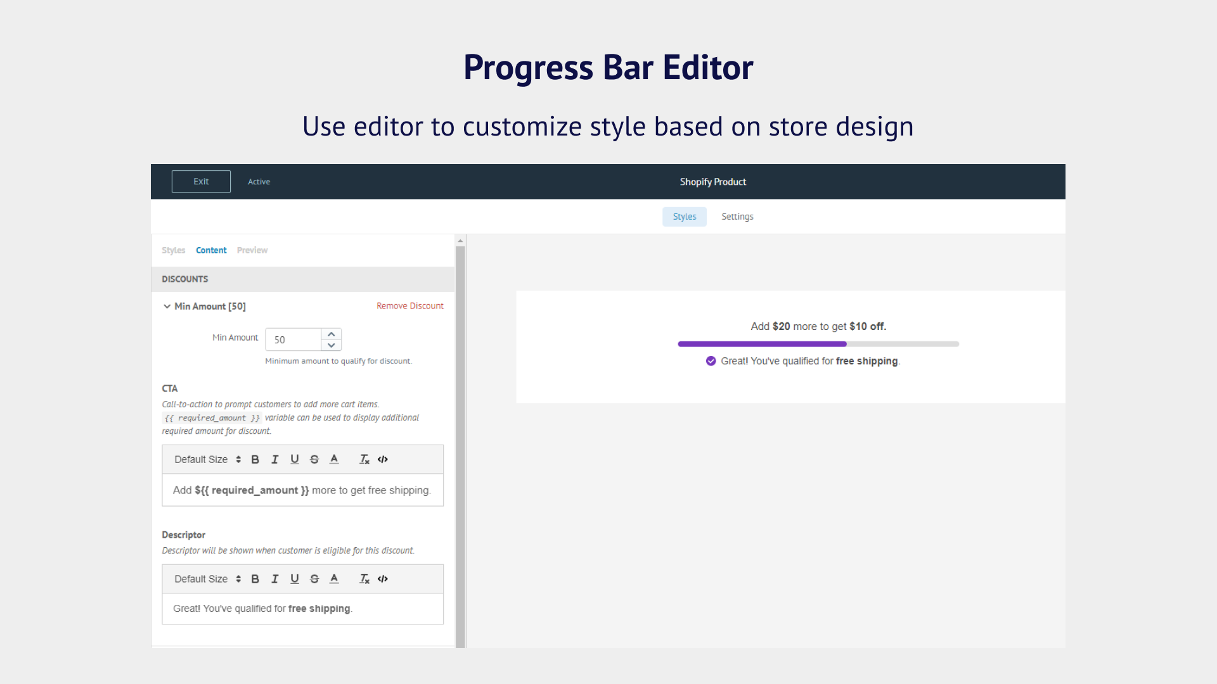Click Bold icon in Descriptor toolbar
The width and height of the screenshot is (1217, 684).
click(255, 579)
